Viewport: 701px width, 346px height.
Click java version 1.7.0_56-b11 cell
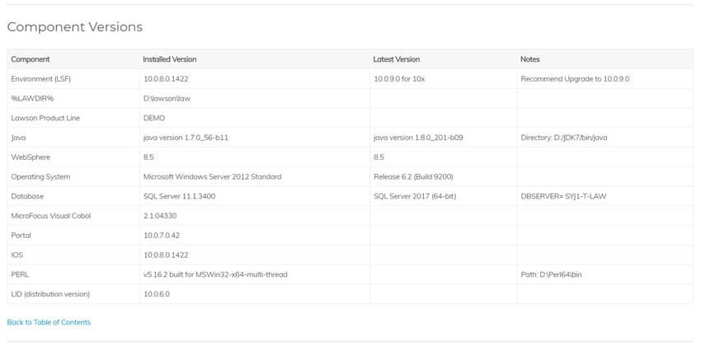(186, 138)
